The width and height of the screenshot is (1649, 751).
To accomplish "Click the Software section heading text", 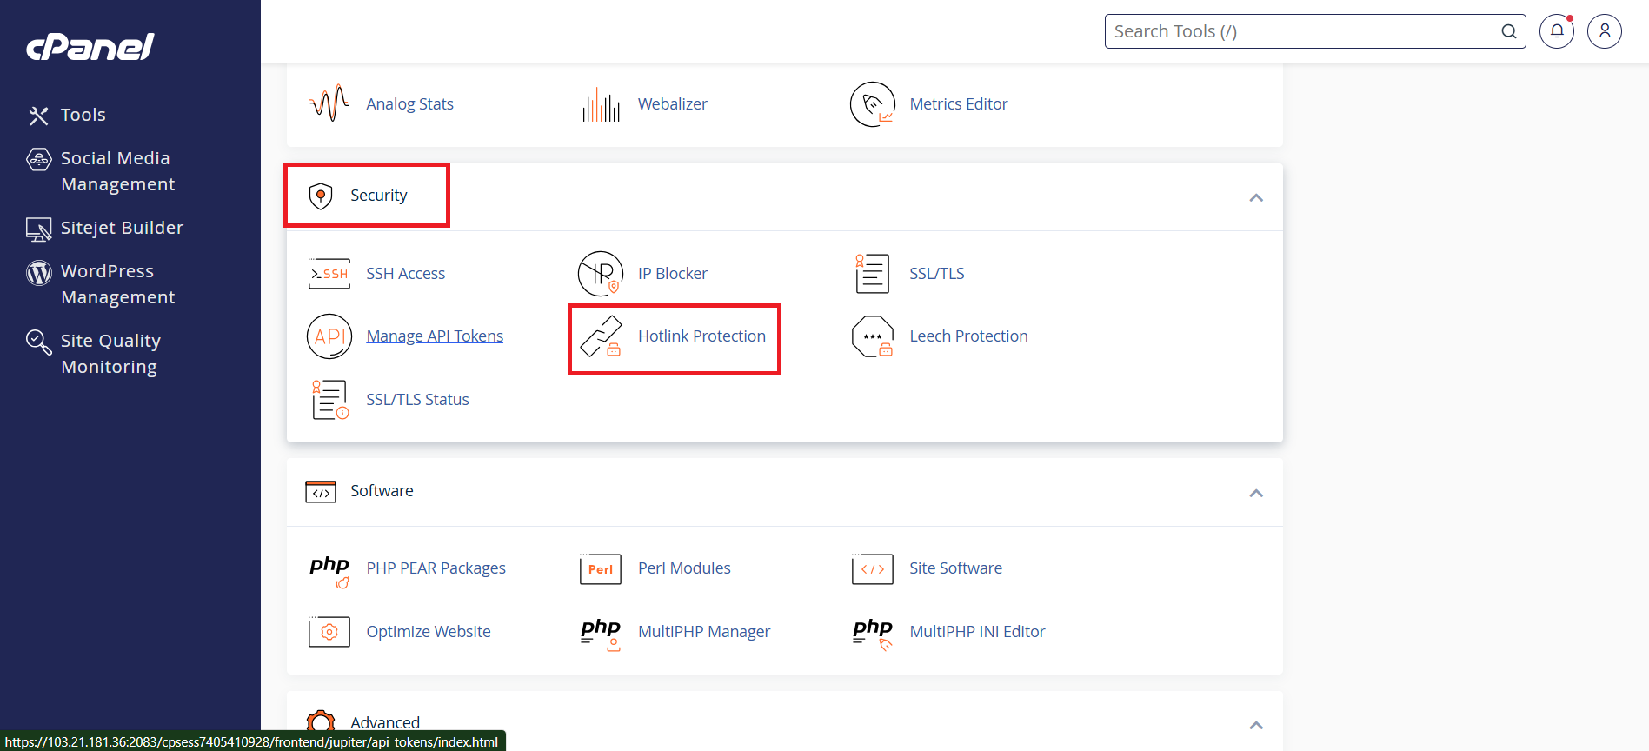I will pos(382,491).
